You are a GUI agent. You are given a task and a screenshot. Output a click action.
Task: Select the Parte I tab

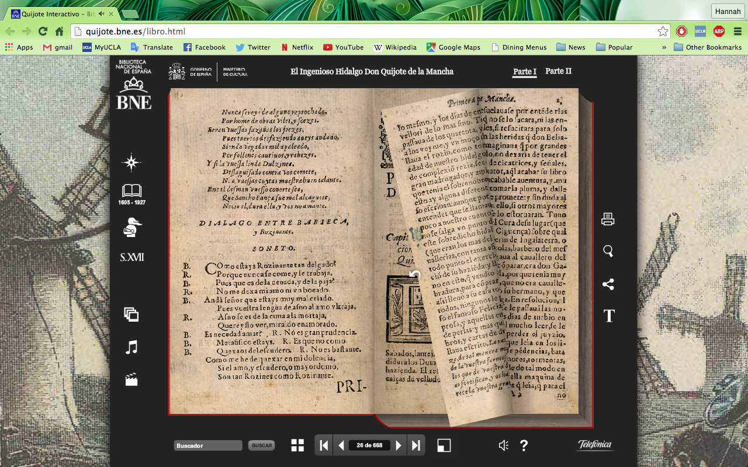click(524, 72)
